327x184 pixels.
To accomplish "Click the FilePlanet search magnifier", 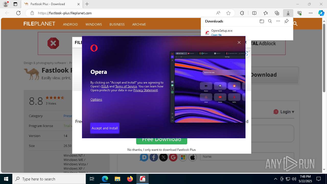I will [x=295, y=24].
